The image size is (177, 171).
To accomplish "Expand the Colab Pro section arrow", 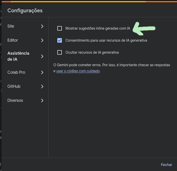I will 42,72.
